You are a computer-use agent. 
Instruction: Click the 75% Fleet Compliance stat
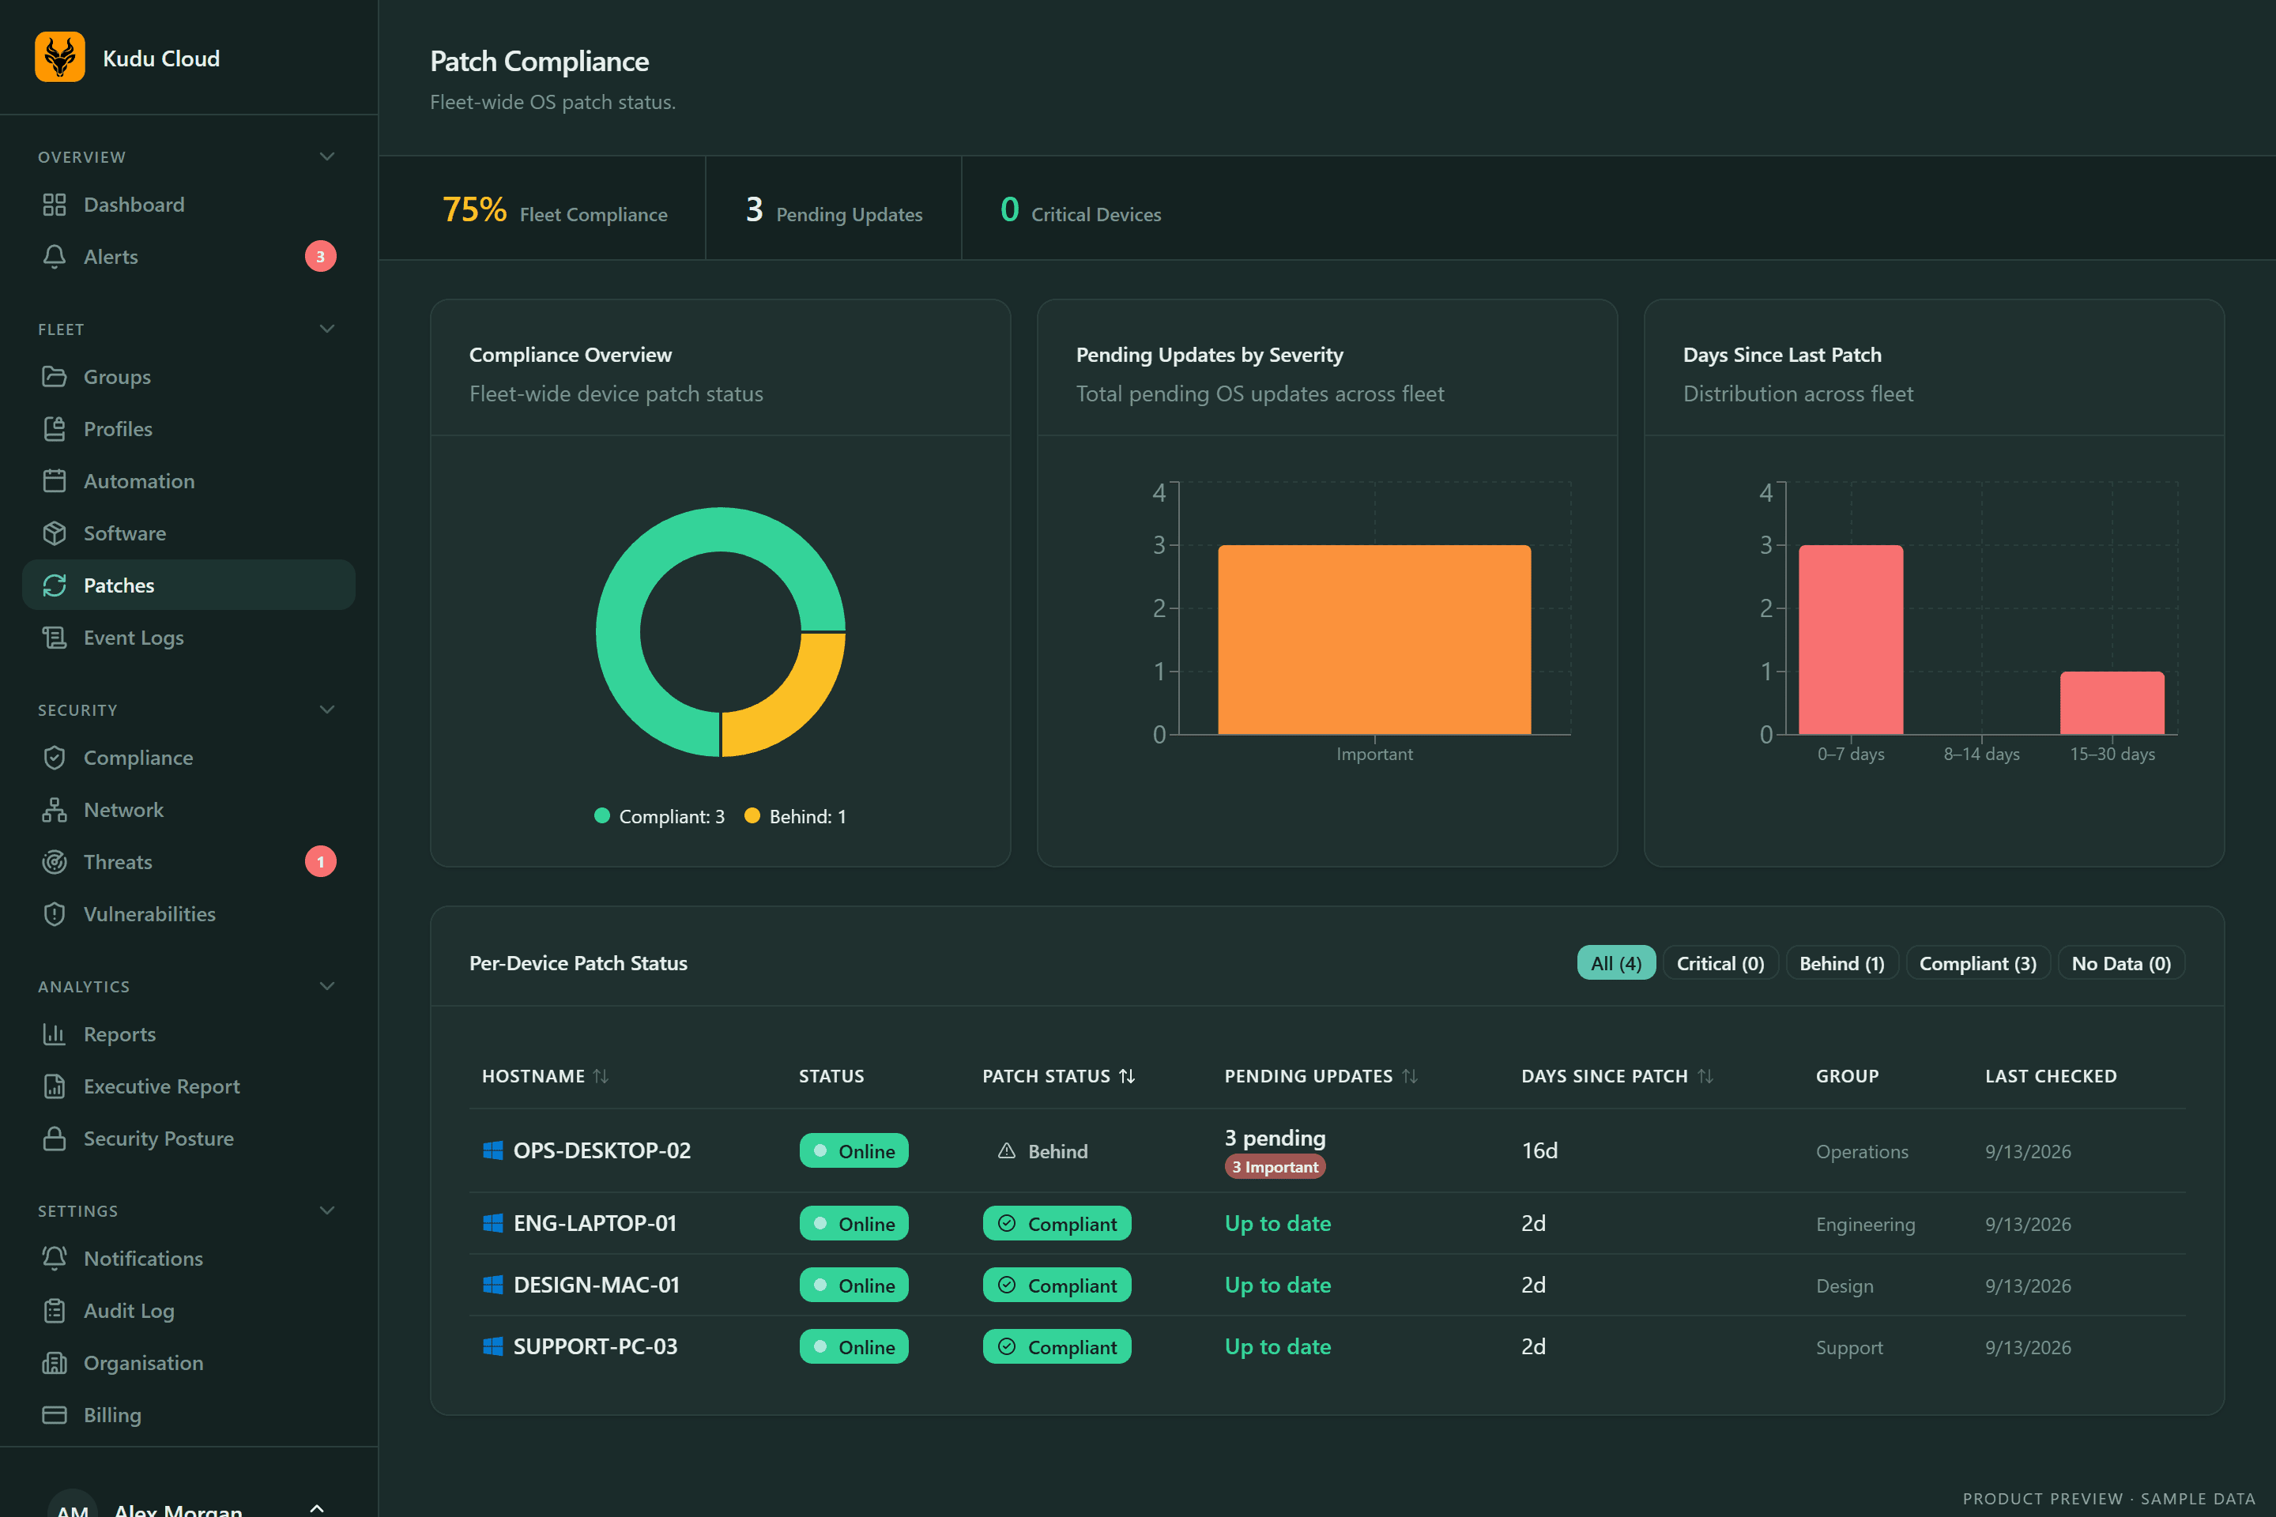(555, 210)
